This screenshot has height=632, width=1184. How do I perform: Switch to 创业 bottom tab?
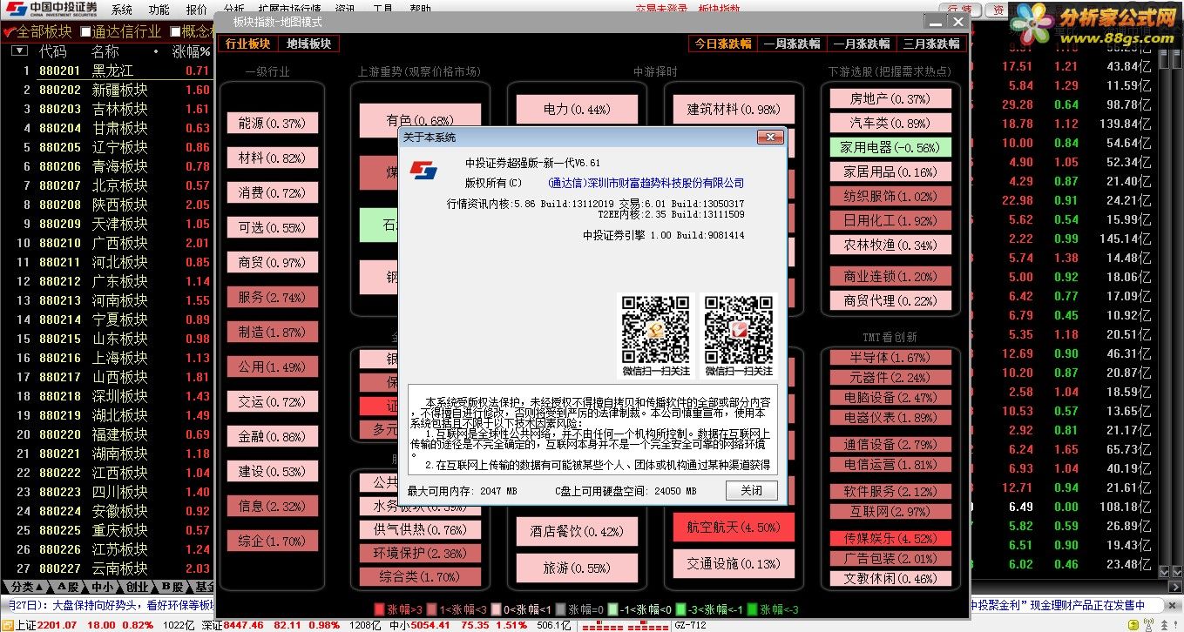point(137,587)
